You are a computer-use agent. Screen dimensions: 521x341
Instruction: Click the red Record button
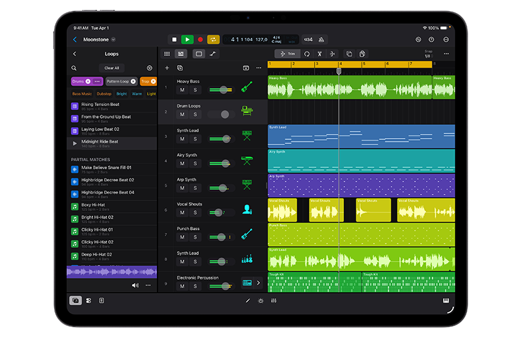pyautogui.click(x=200, y=40)
